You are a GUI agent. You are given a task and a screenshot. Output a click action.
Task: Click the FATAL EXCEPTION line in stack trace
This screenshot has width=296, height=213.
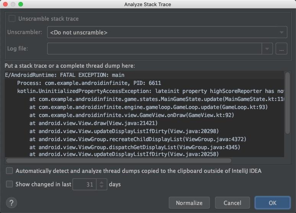pos(65,75)
